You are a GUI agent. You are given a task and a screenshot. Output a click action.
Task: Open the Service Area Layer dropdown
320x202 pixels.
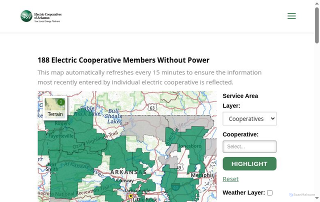(x=249, y=118)
